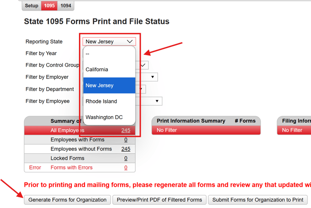This screenshot has height=208, width=311.
Task: Select New Jersey in the state list
Action: pyautogui.click(x=110, y=85)
